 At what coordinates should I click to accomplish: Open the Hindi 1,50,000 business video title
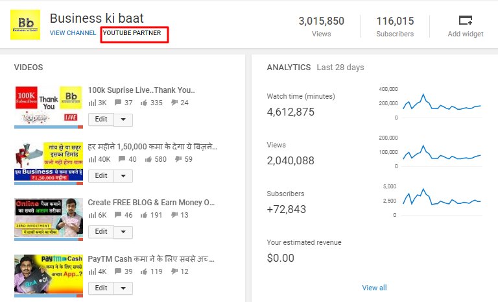(x=152, y=147)
